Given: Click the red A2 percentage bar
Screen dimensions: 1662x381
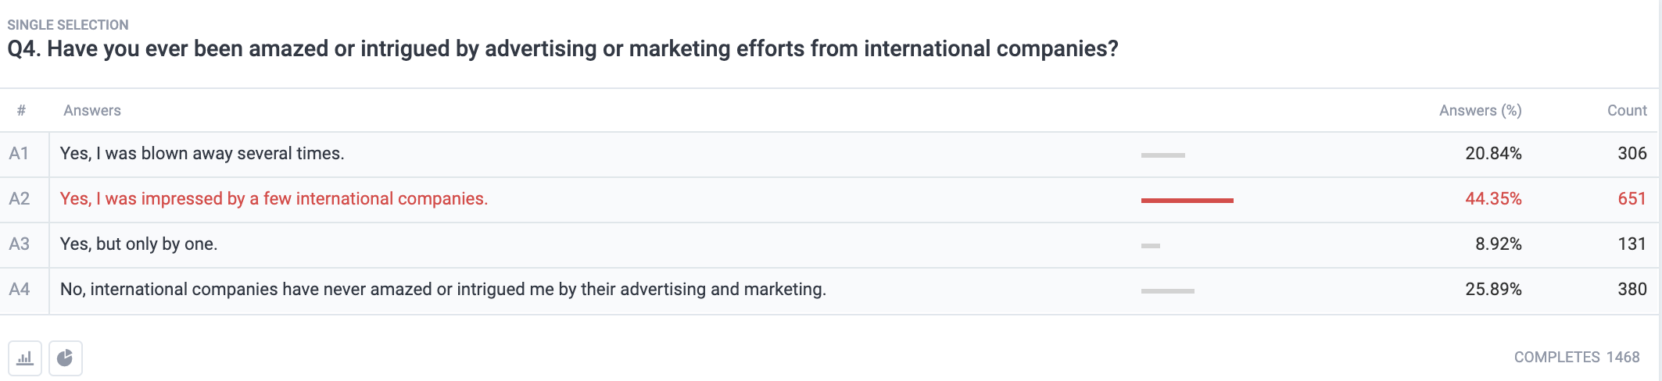Looking at the screenshot, I should pyautogui.click(x=1187, y=201).
